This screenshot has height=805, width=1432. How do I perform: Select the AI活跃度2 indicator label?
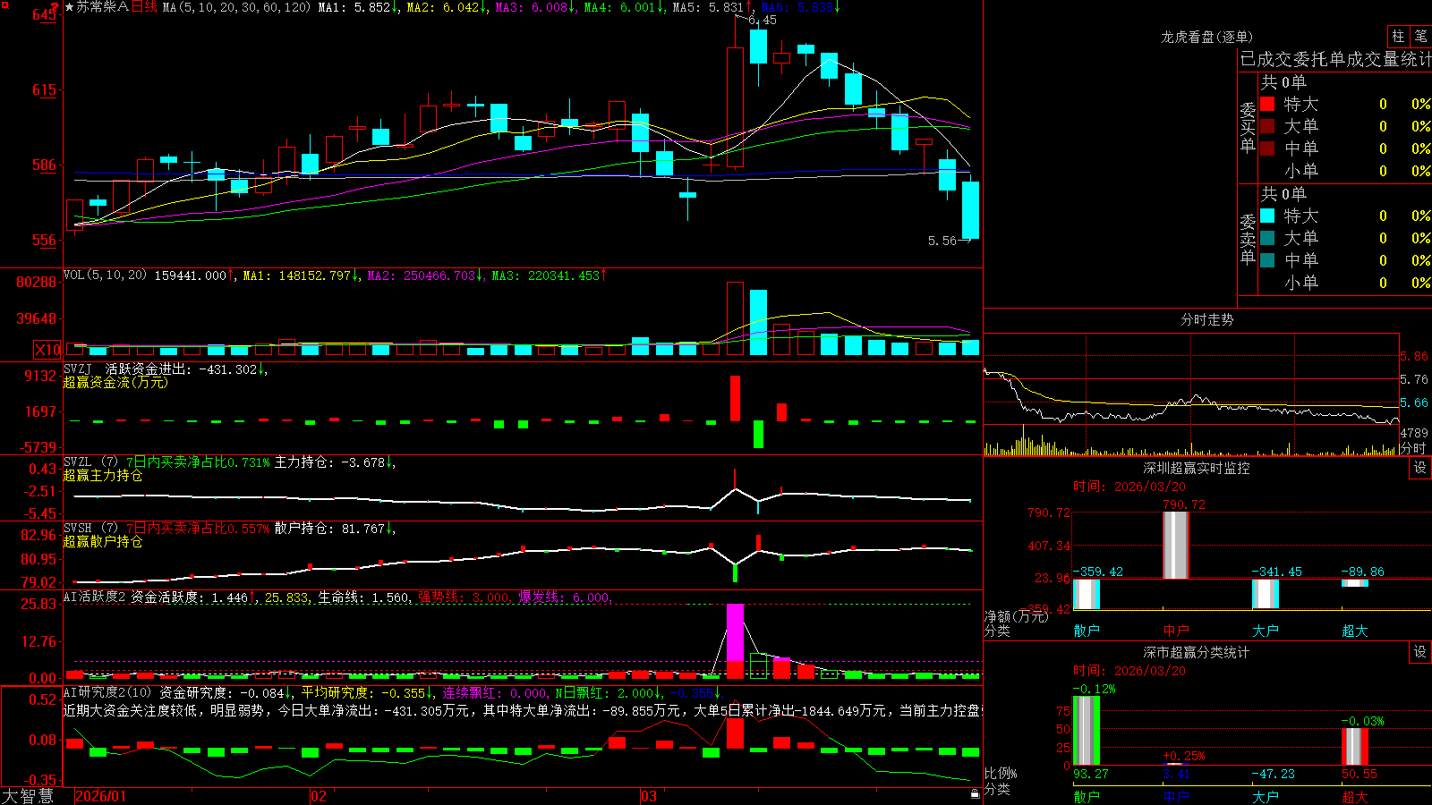click(x=95, y=597)
